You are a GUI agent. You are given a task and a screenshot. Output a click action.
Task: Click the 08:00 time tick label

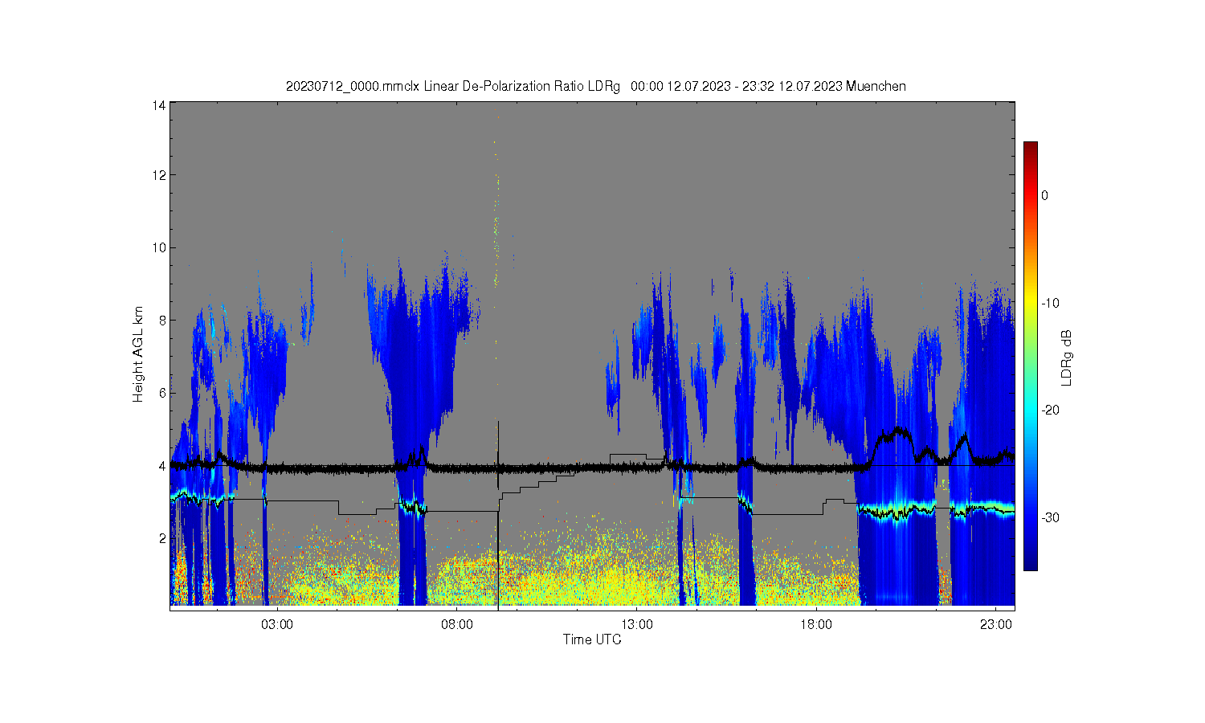(458, 624)
